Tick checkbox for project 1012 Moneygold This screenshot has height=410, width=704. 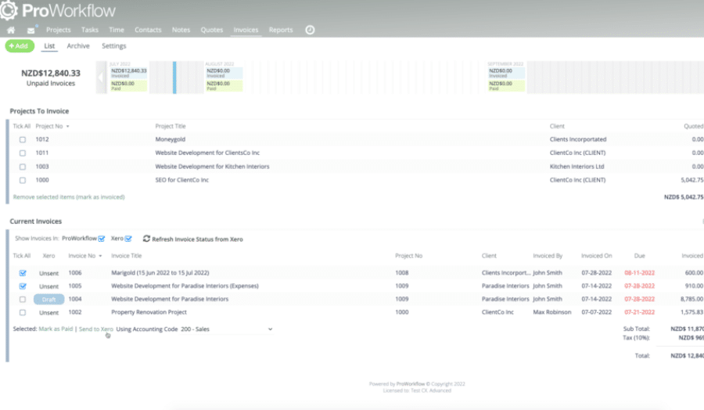click(23, 139)
